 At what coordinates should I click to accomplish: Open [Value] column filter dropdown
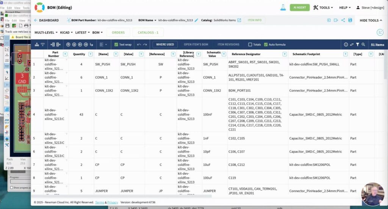(x=141, y=54)
